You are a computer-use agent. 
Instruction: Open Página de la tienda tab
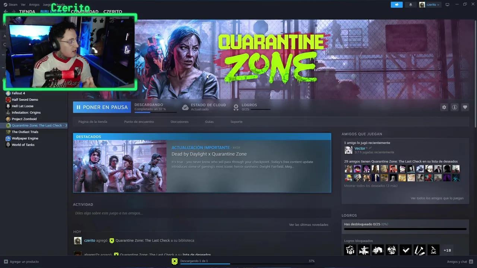click(93, 122)
